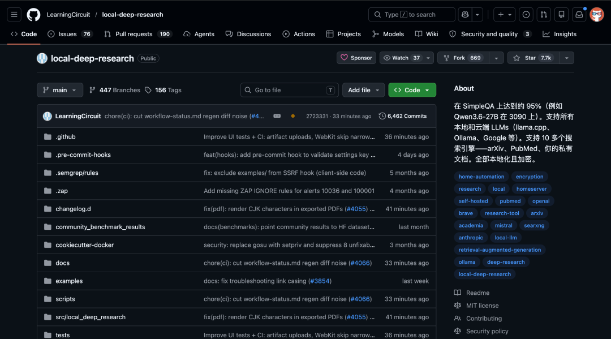Open the cookiecutter-docker folder
611x339 pixels.
point(84,244)
